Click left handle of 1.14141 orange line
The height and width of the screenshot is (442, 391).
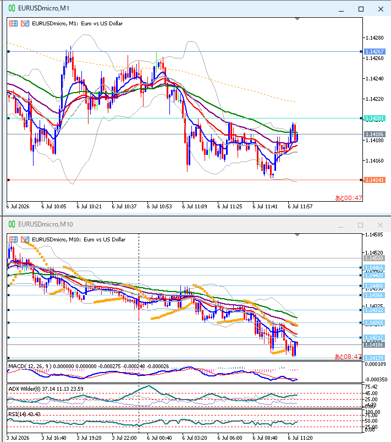9,180
